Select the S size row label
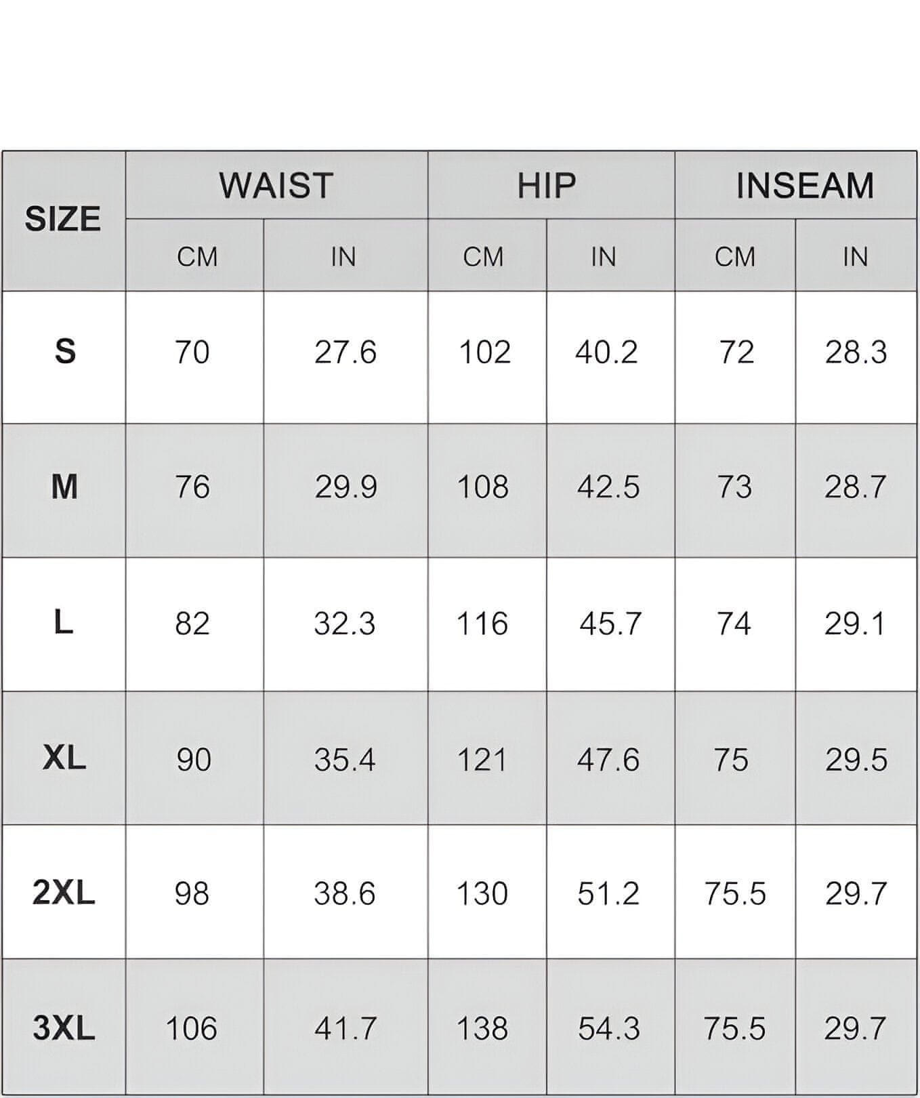This screenshot has height=1098, width=920. pos(65,352)
